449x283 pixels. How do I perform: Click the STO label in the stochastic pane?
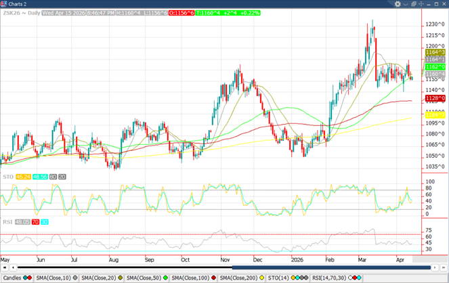click(x=8, y=176)
